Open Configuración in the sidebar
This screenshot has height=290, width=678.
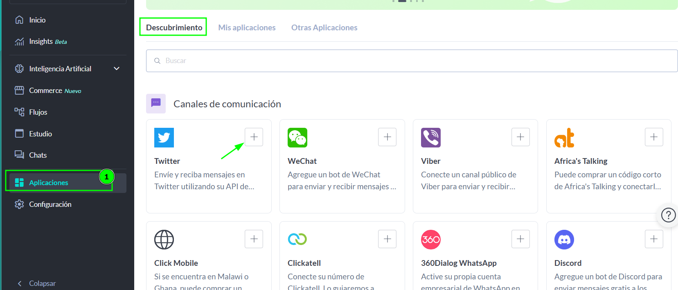(x=50, y=204)
